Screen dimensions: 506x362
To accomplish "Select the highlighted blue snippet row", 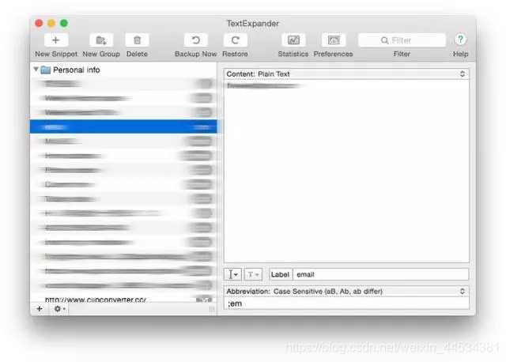I will (x=123, y=126).
